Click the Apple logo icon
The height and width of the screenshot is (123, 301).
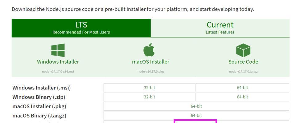tap(149, 50)
